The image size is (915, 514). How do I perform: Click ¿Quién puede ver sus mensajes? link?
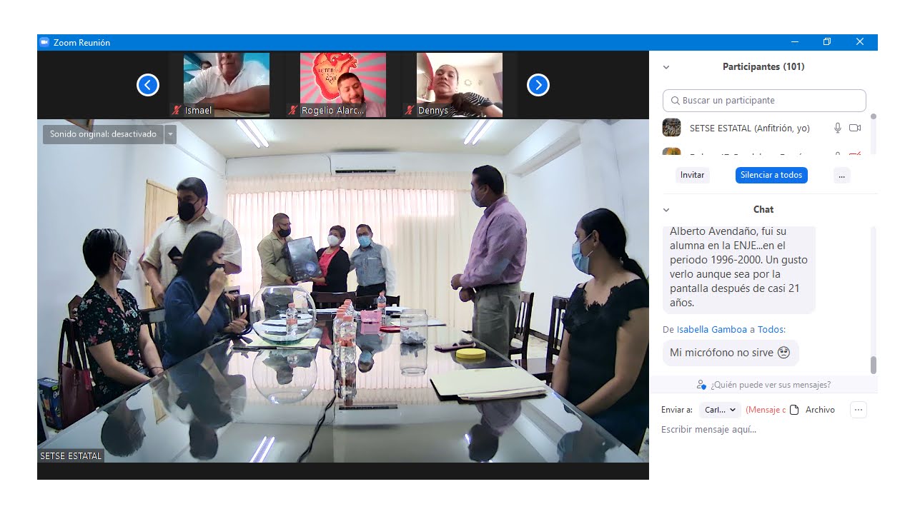pyautogui.click(x=770, y=385)
